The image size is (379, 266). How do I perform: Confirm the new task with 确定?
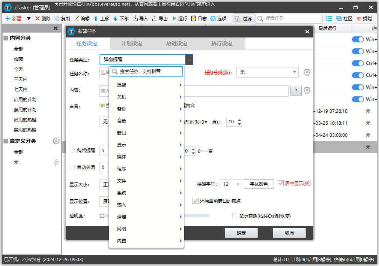(241, 233)
